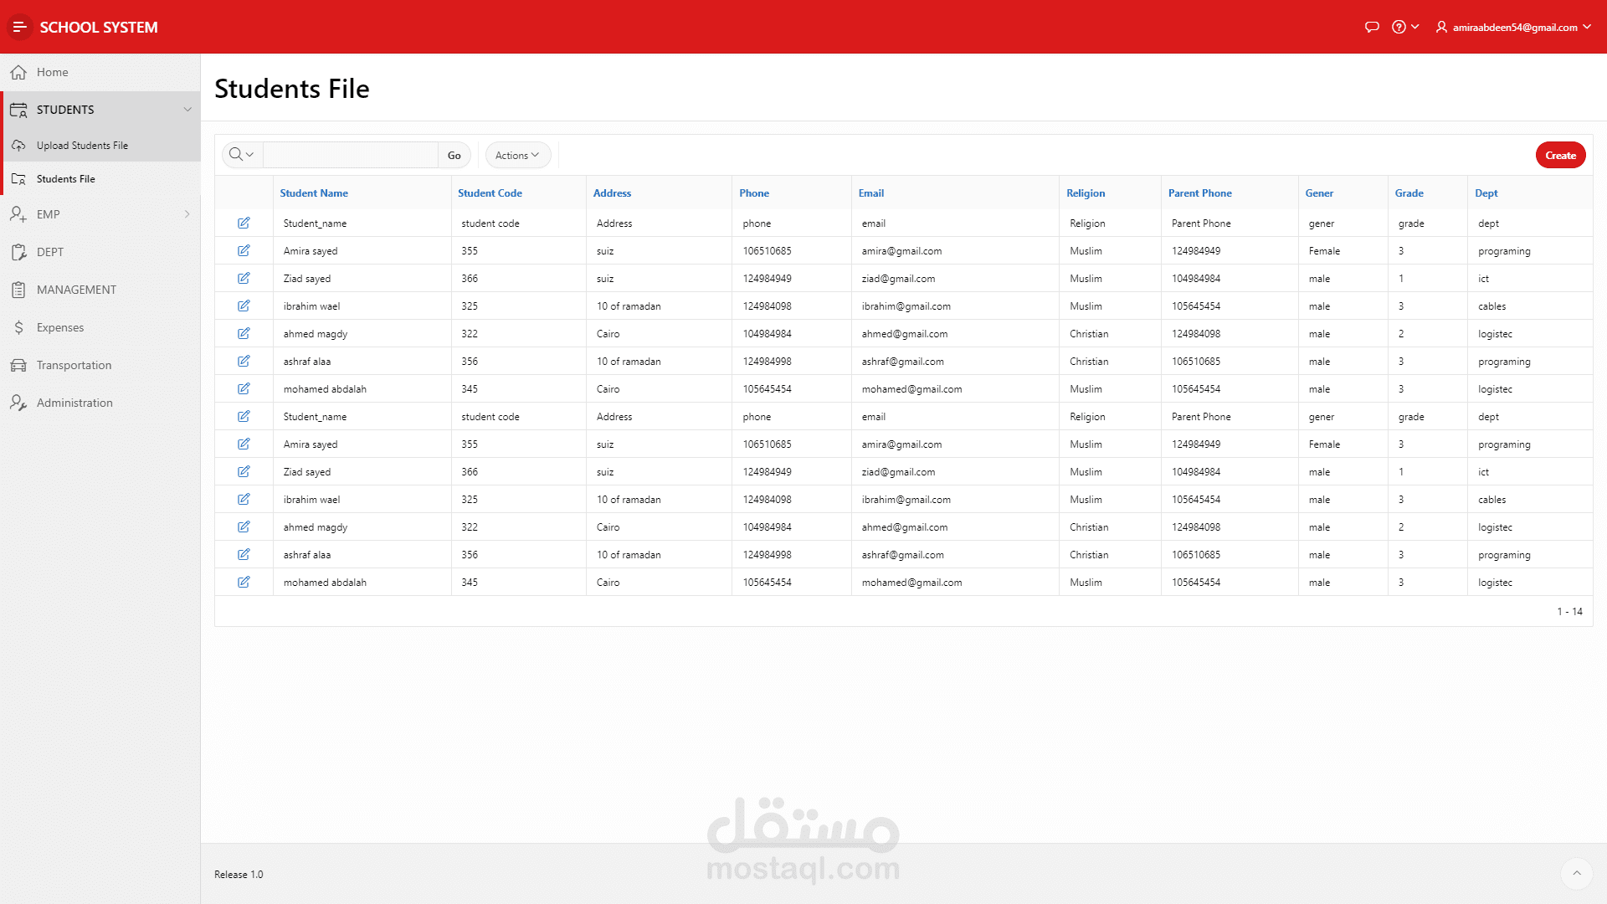Screen dimensions: 1607x904
Task: Expand the EMP sidebar section
Action: tap(187, 214)
